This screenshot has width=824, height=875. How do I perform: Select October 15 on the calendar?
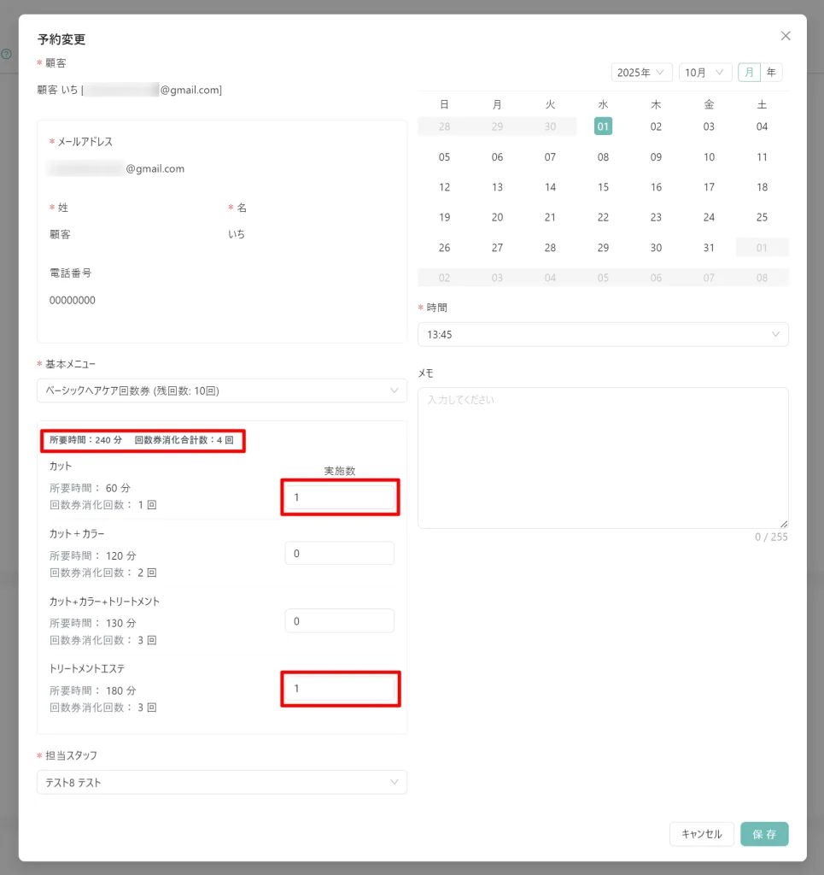[603, 187]
